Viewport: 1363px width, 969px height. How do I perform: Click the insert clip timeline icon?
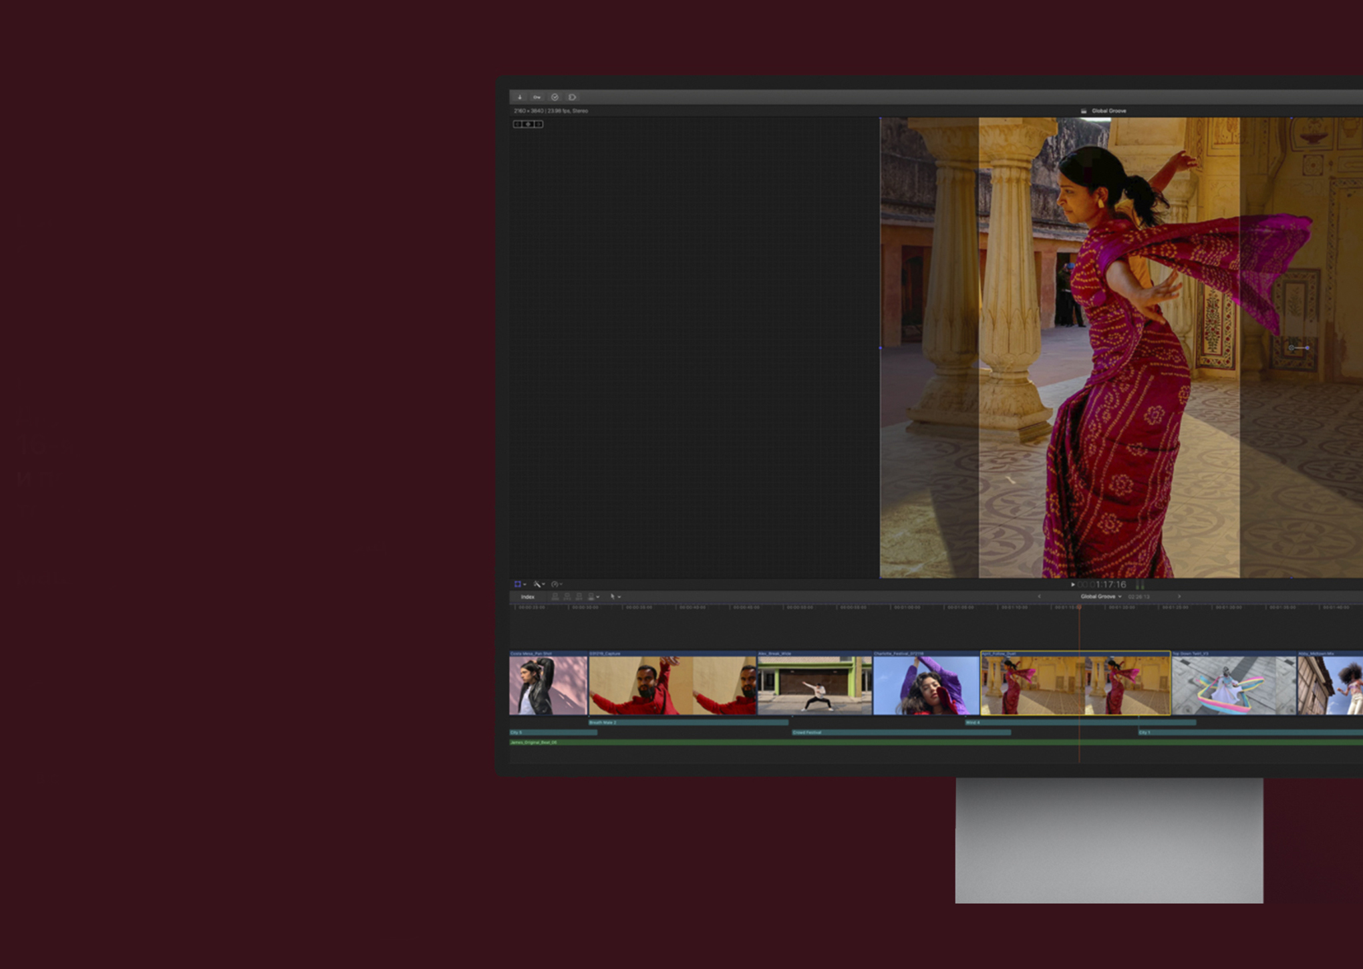pos(567,597)
